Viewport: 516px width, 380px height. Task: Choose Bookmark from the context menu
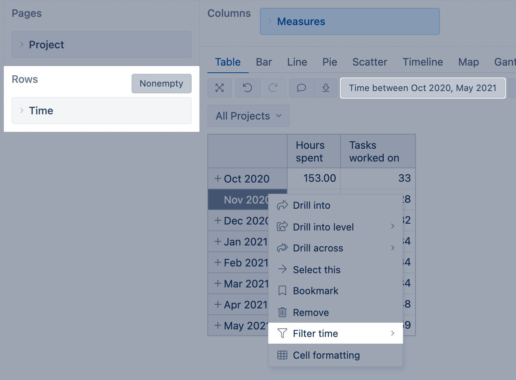click(315, 291)
